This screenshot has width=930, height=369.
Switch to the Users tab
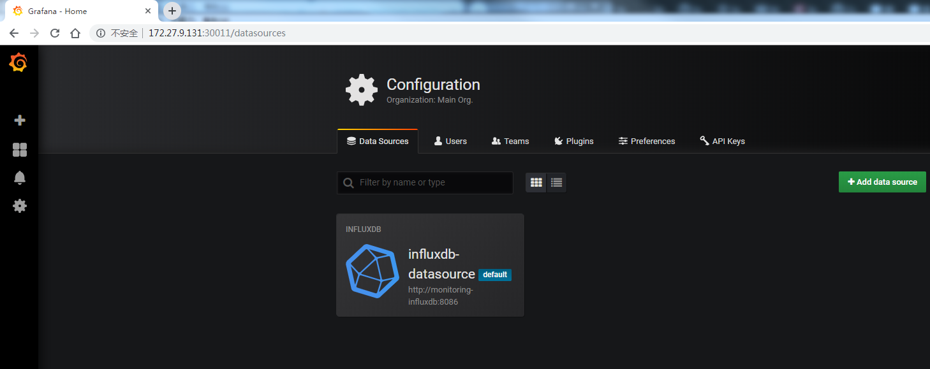pyautogui.click(x=450, y=141)
